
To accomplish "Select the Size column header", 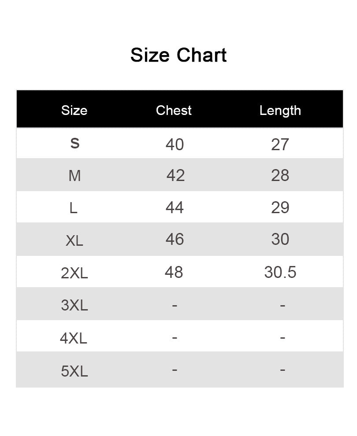I will tap(74, 111).
